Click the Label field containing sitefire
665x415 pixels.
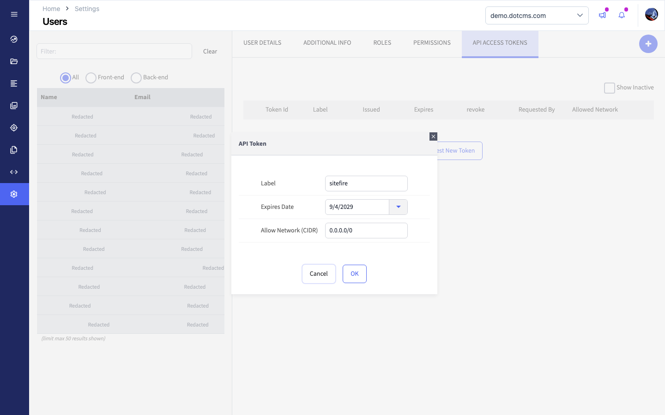pos(366,184)
